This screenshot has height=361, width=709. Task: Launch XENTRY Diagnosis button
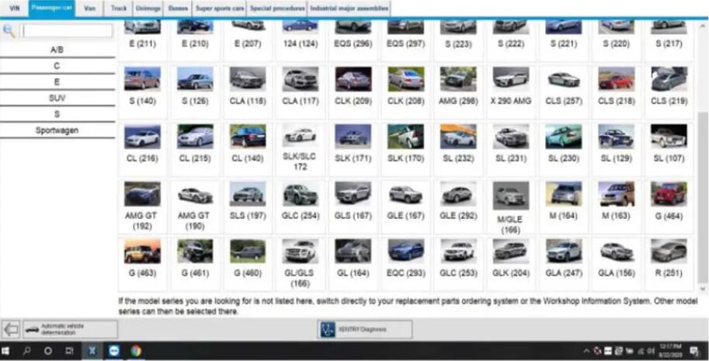(x=365, y=329)
